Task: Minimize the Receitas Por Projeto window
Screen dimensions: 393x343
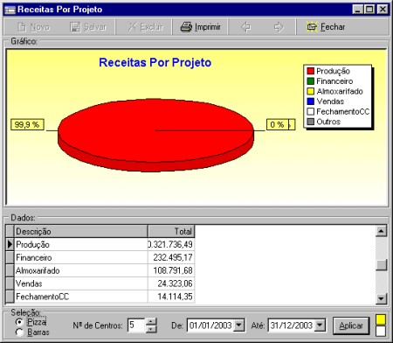Action: coord(357,10)
